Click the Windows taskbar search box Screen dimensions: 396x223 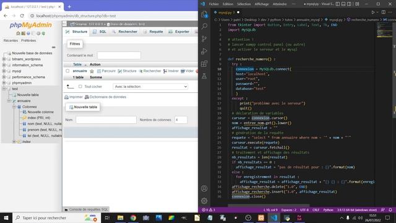click(56, 217)
